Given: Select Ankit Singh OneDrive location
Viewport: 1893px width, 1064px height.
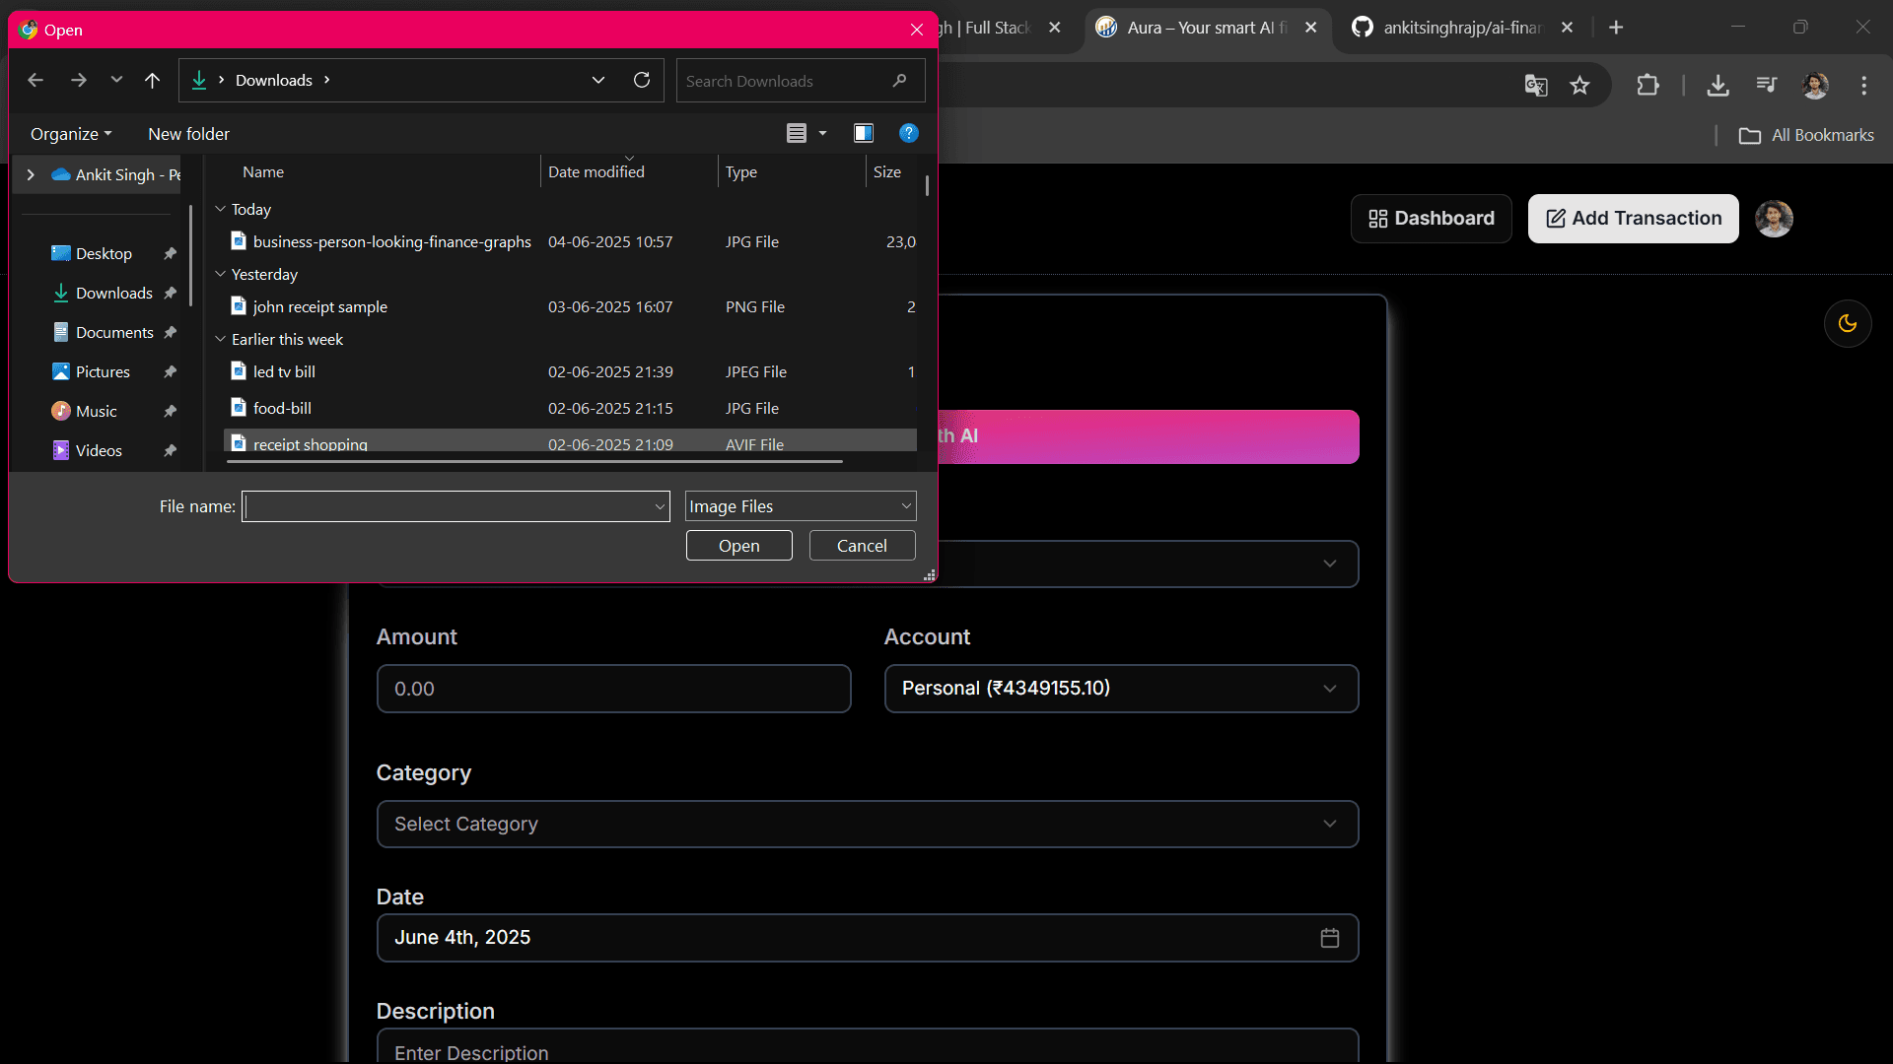Looking at the screenshot, I should pyautogui.click(x=116, y=174).
